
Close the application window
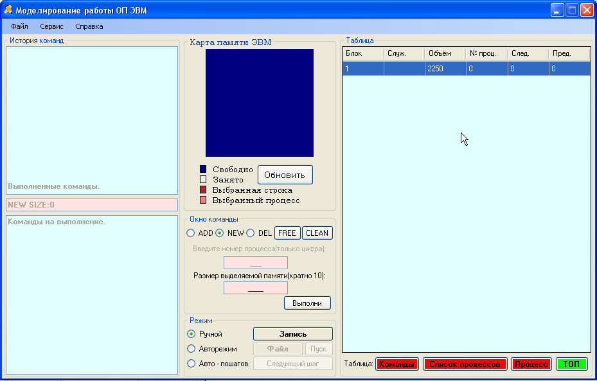click(587, 10)
